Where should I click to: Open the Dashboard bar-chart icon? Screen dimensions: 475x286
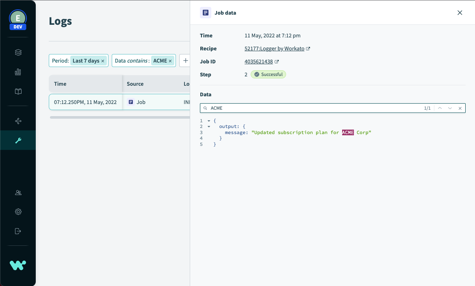[18, 71]
